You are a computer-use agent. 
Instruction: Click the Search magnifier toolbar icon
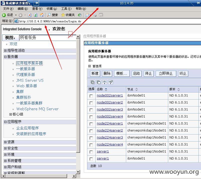[x=49, y=15]
